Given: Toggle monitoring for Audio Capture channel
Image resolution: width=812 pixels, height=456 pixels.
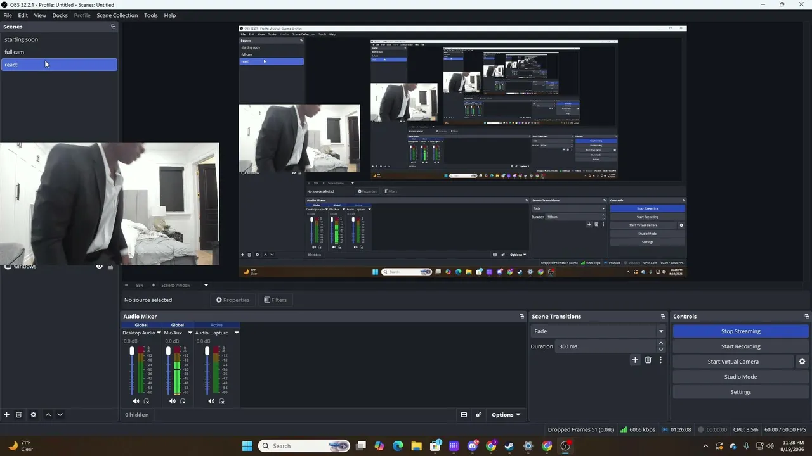Looking at the screenshot, I should (222, 401).
